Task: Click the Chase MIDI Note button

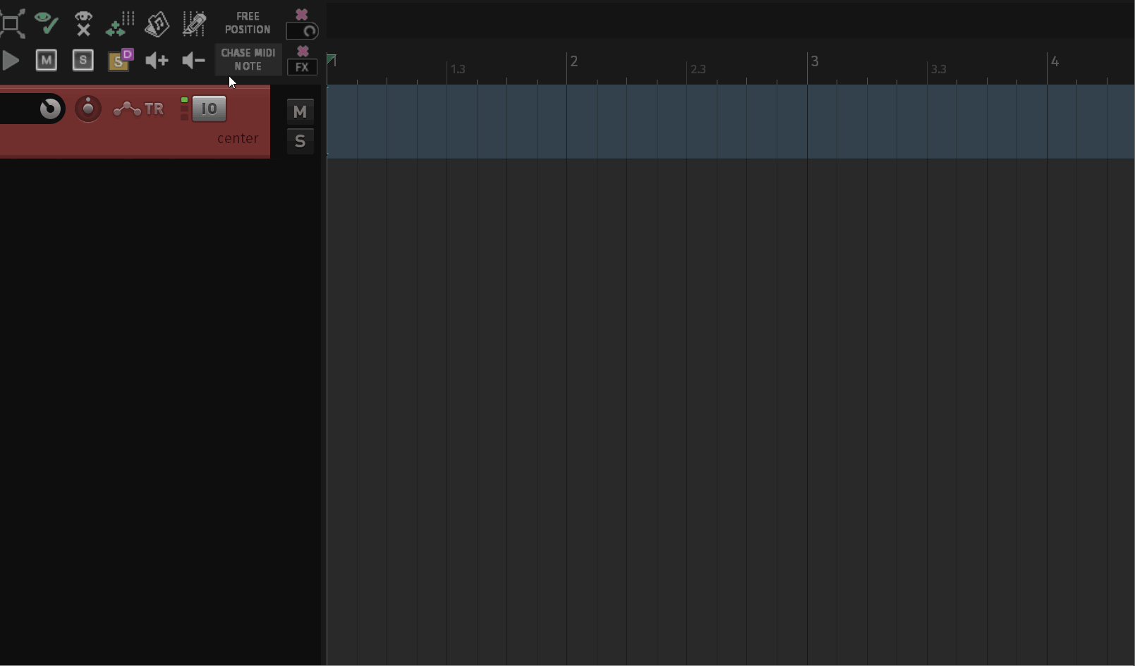Action: [x=248, y=60]
